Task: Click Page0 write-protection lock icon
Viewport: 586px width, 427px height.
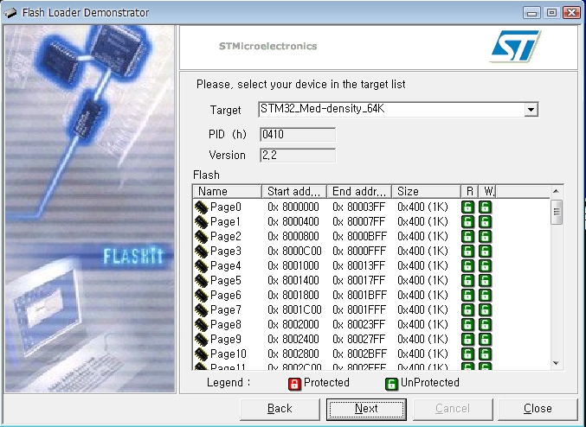Action: [485, 207]
